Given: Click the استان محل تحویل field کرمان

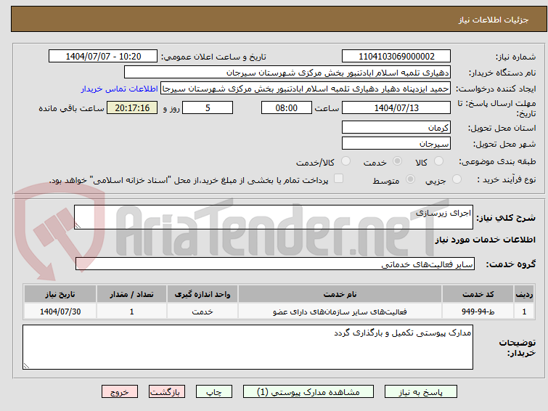Looking at the screenshot, I should point(396,127).
